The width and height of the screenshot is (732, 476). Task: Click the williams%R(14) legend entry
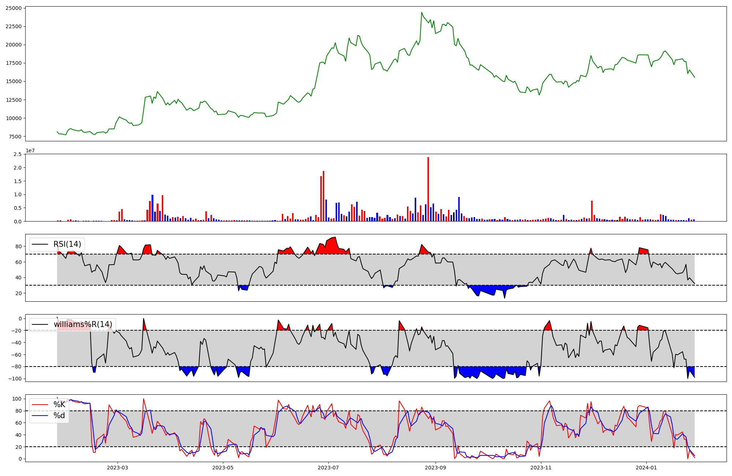tap(83, 324)
